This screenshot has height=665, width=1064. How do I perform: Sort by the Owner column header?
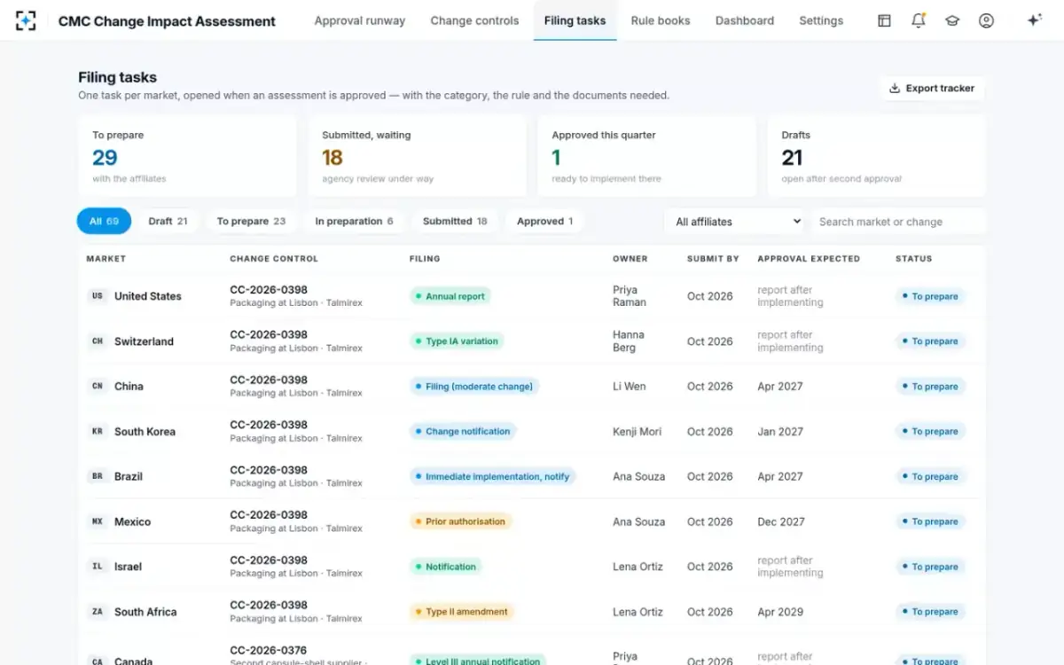pos(630,259)
